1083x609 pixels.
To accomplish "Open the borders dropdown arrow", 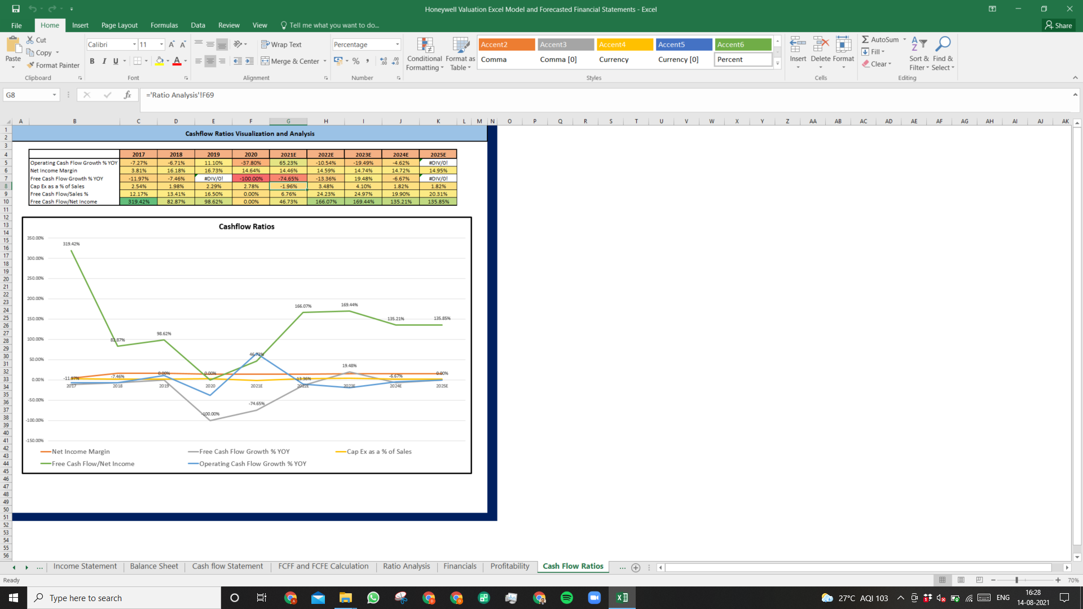I will point(146,61).
